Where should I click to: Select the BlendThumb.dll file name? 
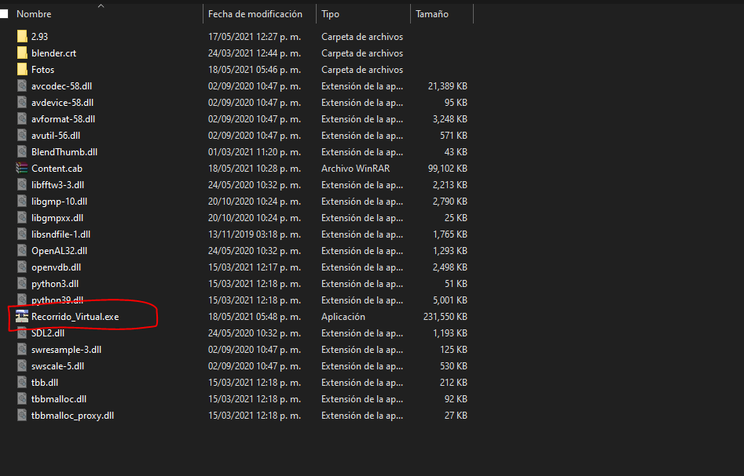tap(64, 152)
